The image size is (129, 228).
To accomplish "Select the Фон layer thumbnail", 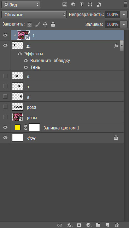I will tap(18, 138).
